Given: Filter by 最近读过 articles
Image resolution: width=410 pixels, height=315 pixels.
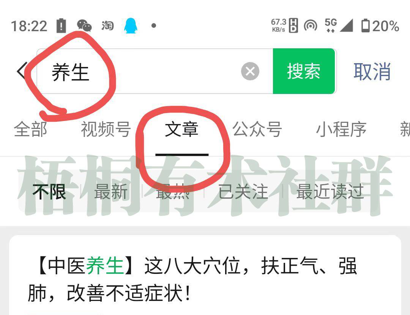Looking at the screenshot, I should (x=330, y=192).
